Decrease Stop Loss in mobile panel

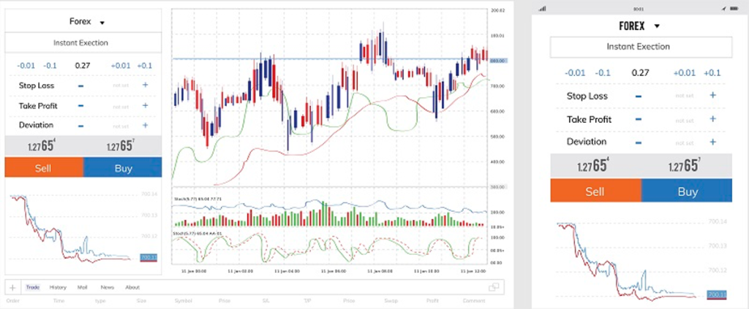(x=639, y=96)
